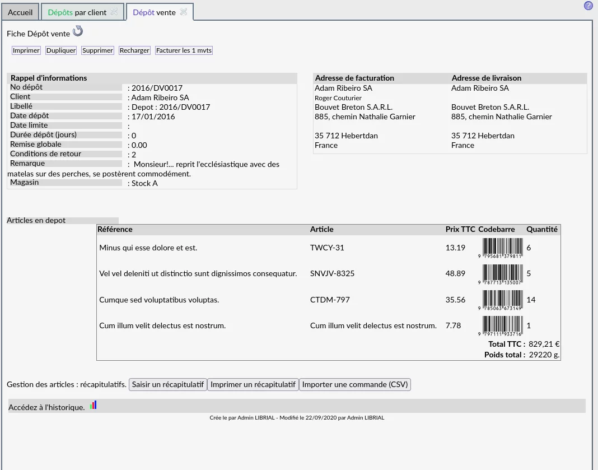Open the history chart icon
The height and width of the screenshot is (470, 598).
tap(93, 405)
